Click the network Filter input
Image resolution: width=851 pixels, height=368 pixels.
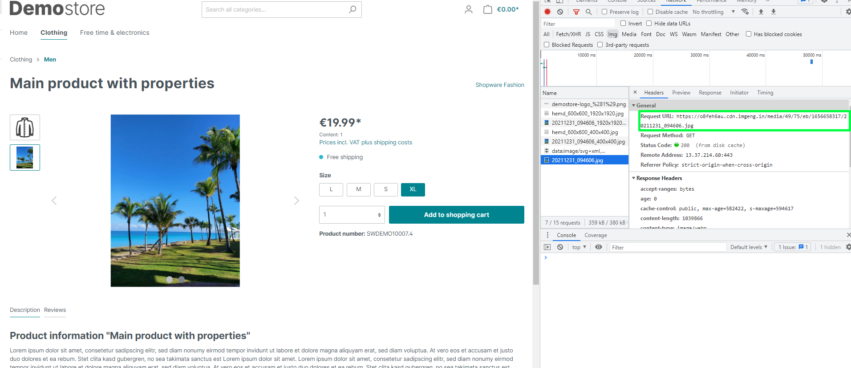tap(578, 24)
